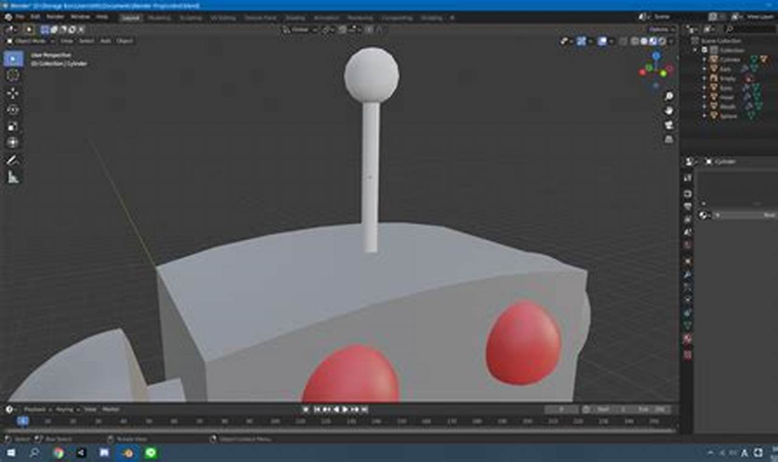Open Chrome from the Windows taskbar
This screenshot has height=462, width=778.
(58, 453)
